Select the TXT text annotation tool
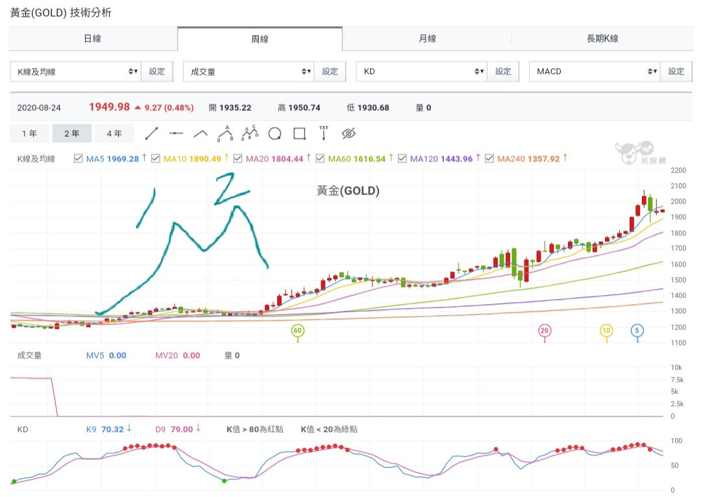 (x=324, y=134)
